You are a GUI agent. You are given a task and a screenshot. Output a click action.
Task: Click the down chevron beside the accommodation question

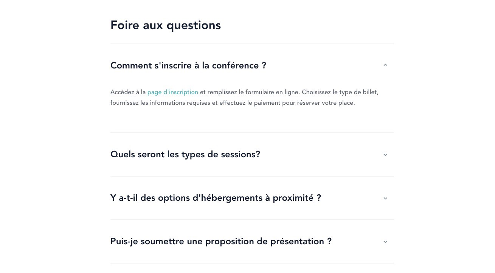[x=385, y=198]
